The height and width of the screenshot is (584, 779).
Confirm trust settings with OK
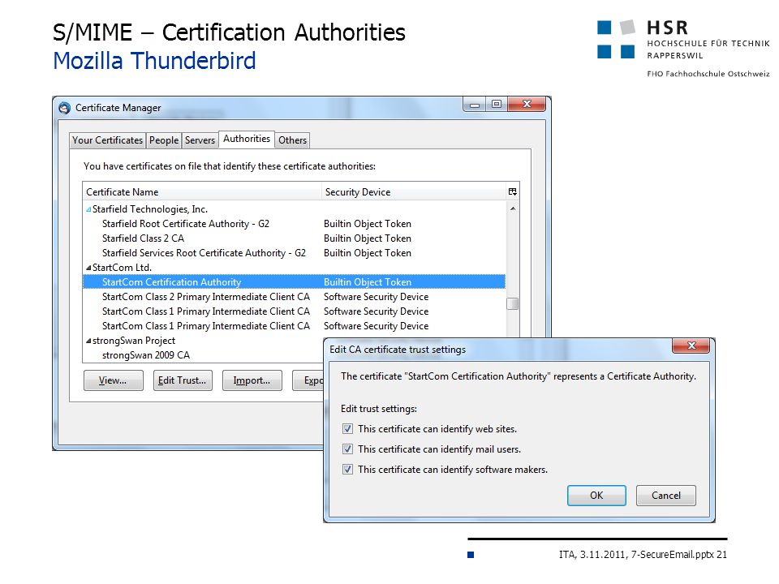pos(596,496)
